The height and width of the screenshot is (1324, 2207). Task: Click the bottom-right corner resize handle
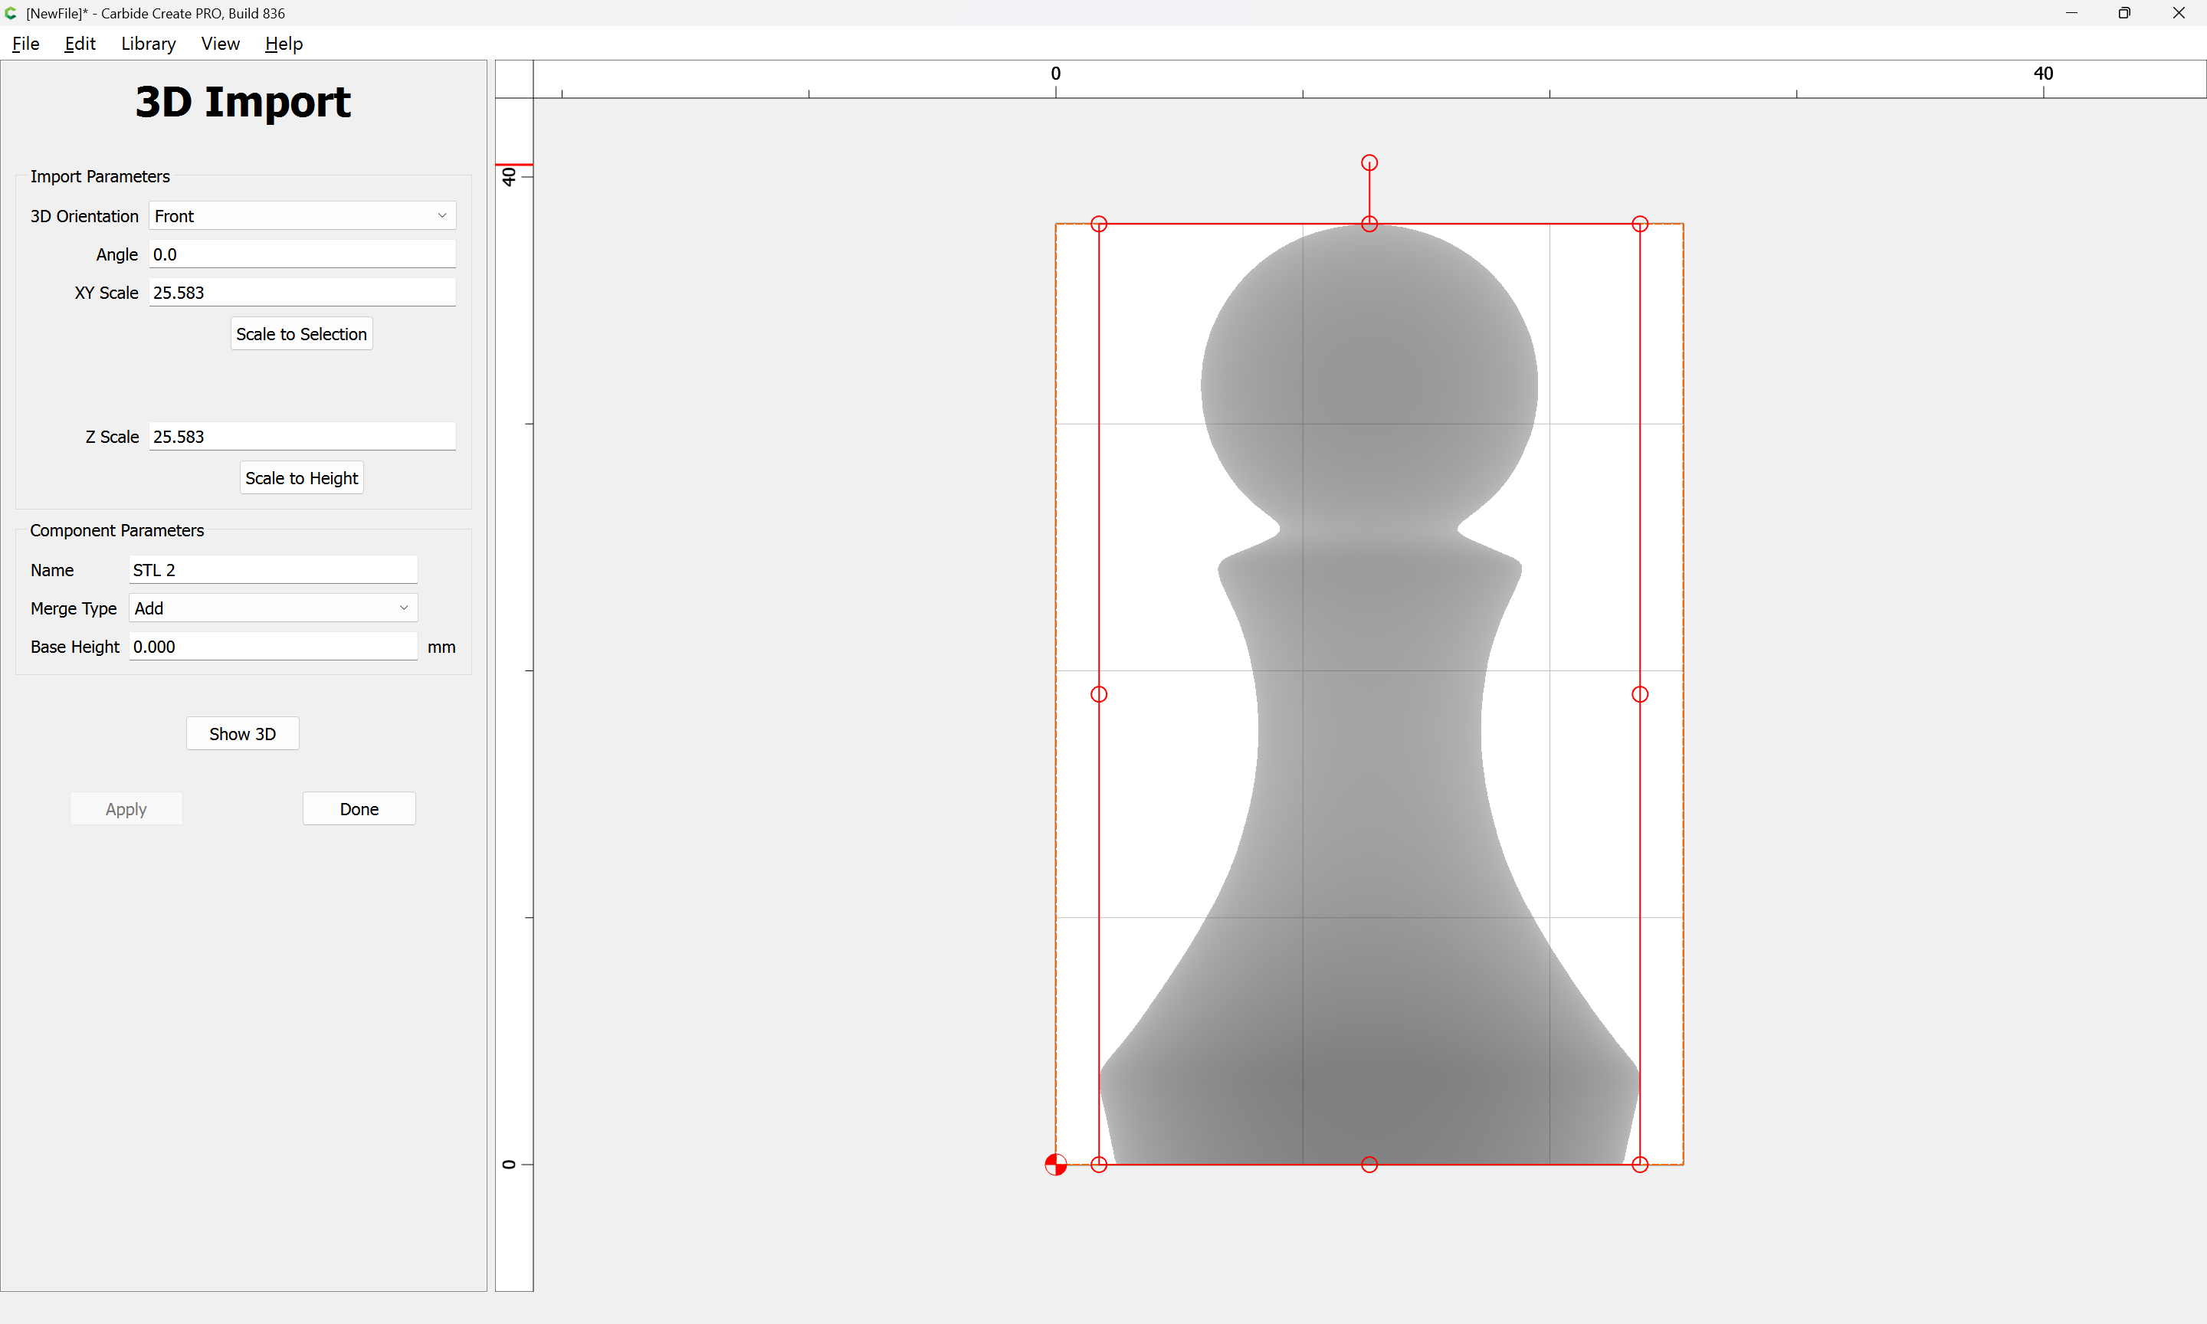(x=1638, y=1165)
